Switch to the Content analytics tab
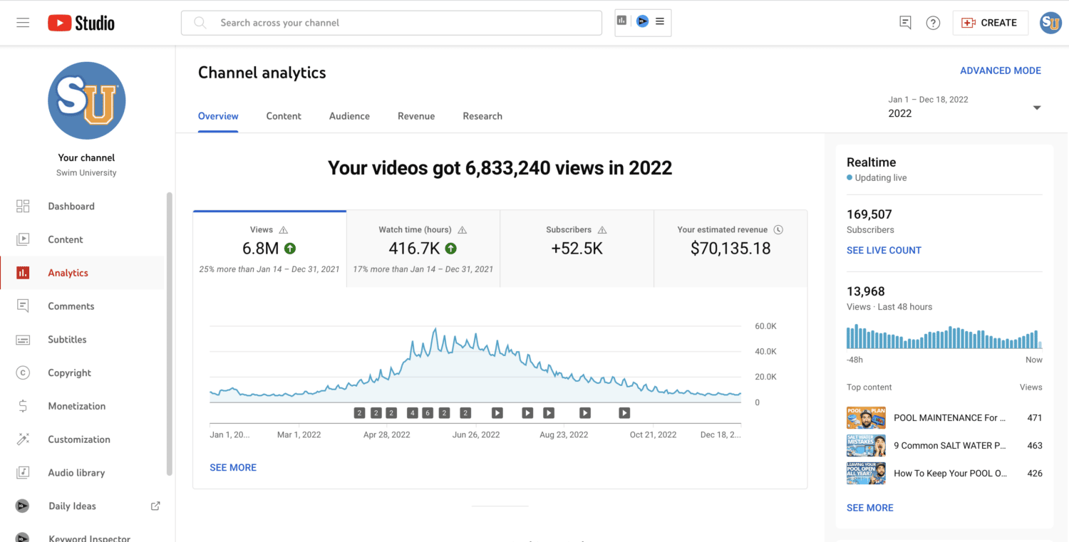The width and height of the screenshot is (1069, 542). [284, 116]
